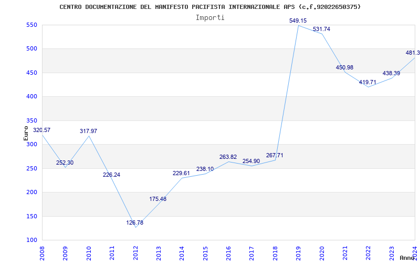Select data label 267.71
Image resolution: width=420 pixels, height=263 pixels.
tap(275, 155)
